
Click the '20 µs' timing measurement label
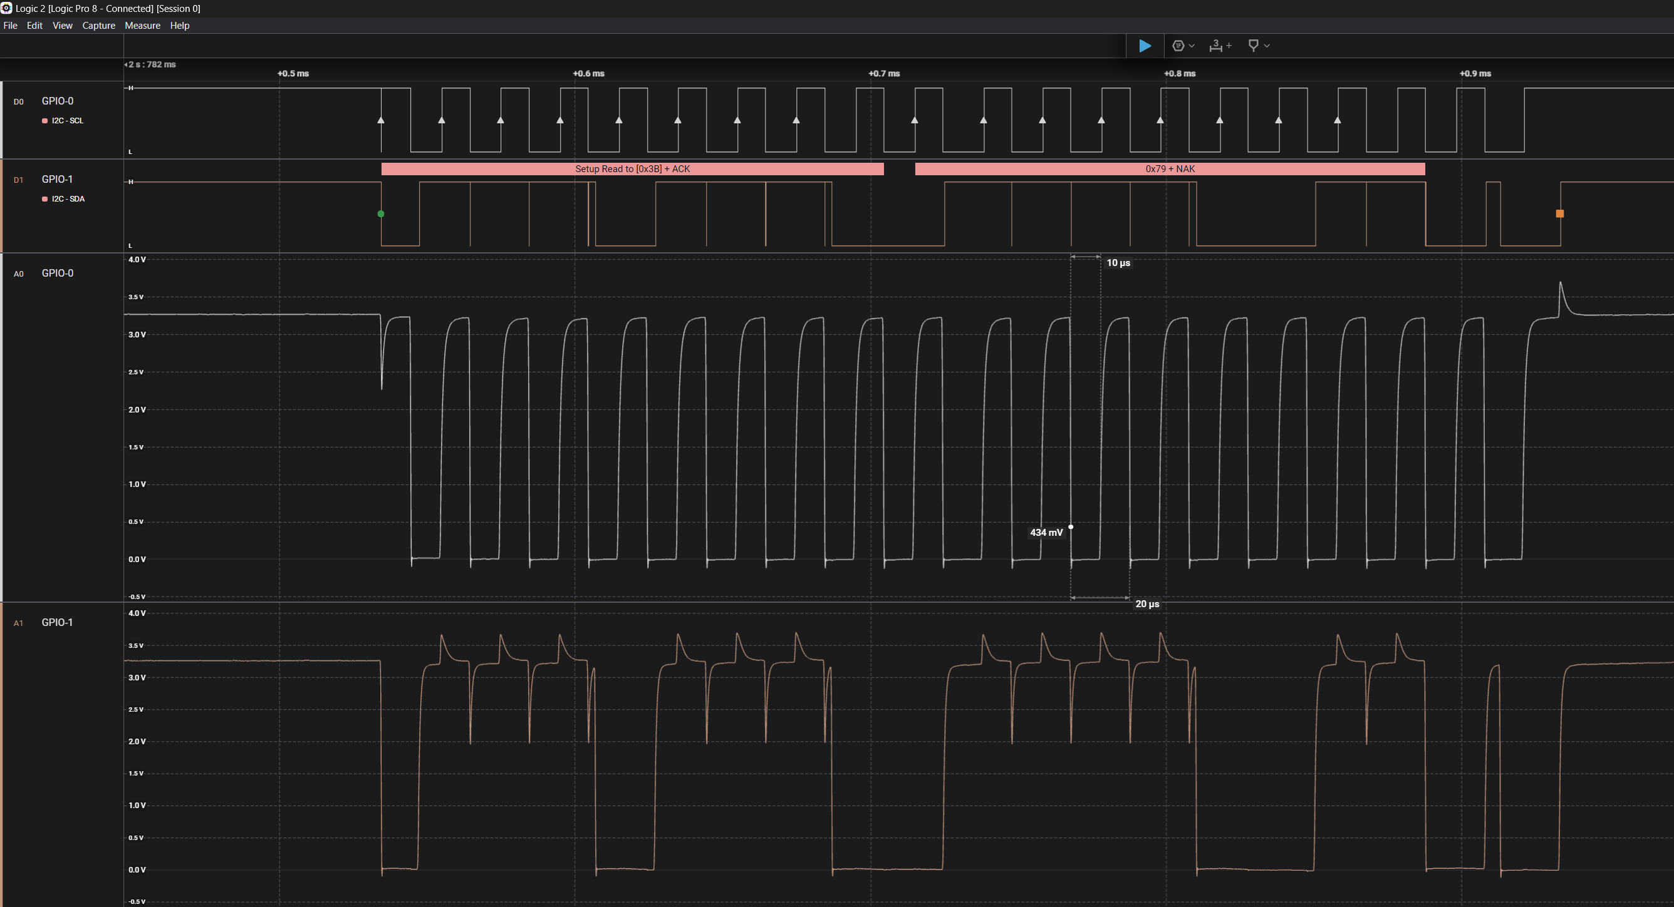point(1147,604)
